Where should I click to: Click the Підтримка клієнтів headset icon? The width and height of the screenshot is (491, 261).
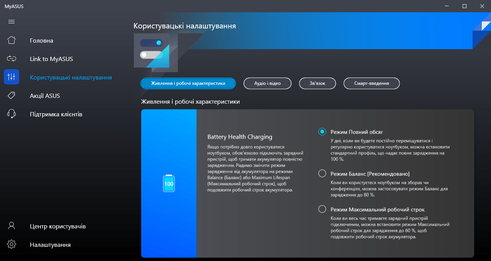tap(12, 114)
